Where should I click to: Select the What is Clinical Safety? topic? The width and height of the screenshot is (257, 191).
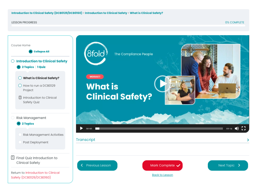pos(41,78)
